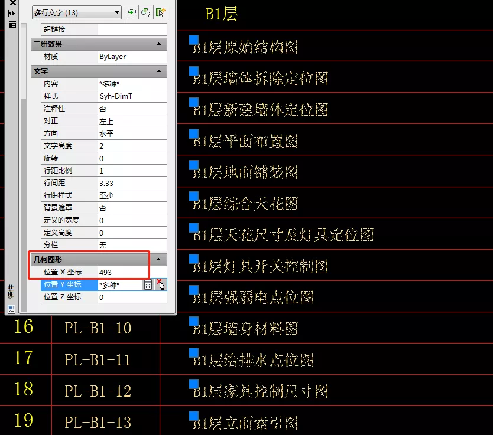Close the properties palette with the X icon
The image size is (493, 435).
coord(12,2)
